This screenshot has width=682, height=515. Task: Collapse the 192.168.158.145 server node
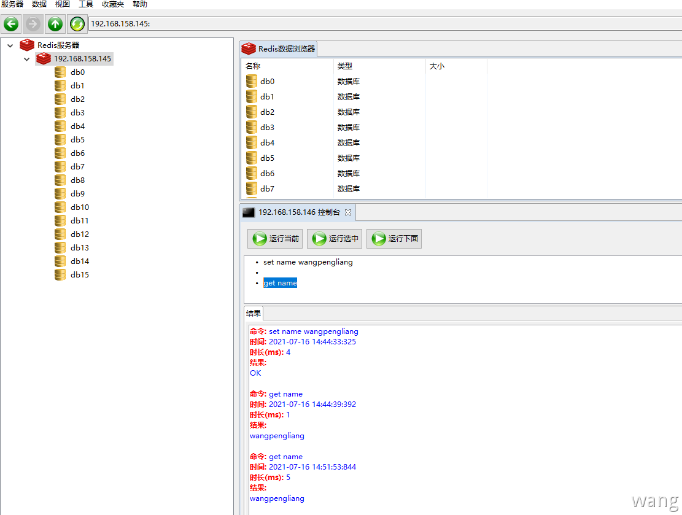(26, 59)
